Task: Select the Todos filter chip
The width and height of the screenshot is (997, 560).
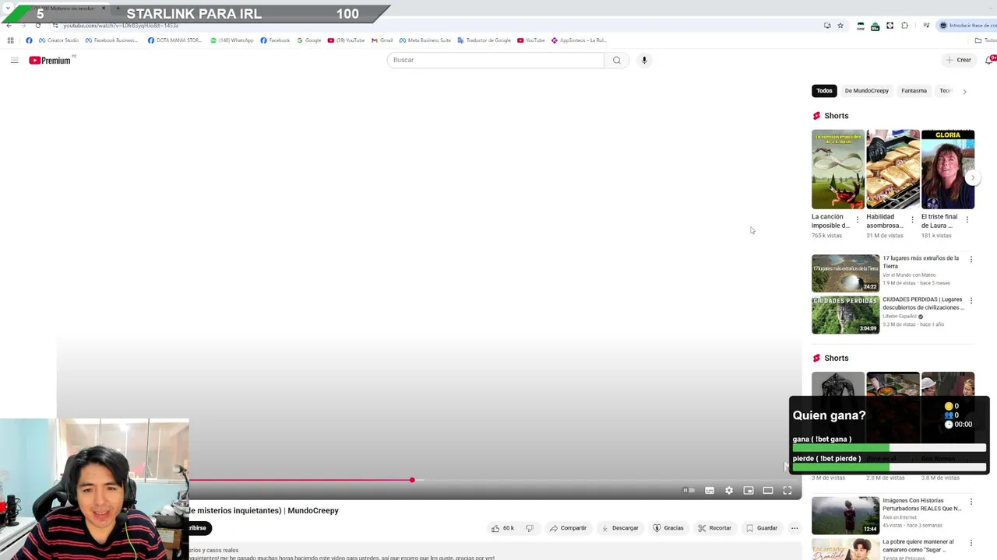Action: tap(824, 91)
